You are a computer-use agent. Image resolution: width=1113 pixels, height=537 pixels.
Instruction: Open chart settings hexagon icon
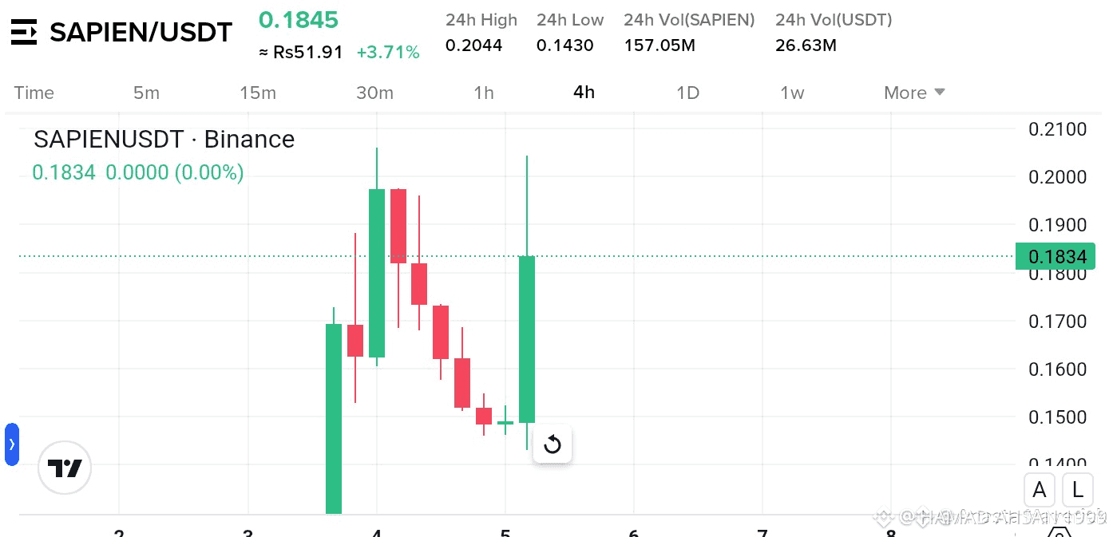[x=1059, y=533]
